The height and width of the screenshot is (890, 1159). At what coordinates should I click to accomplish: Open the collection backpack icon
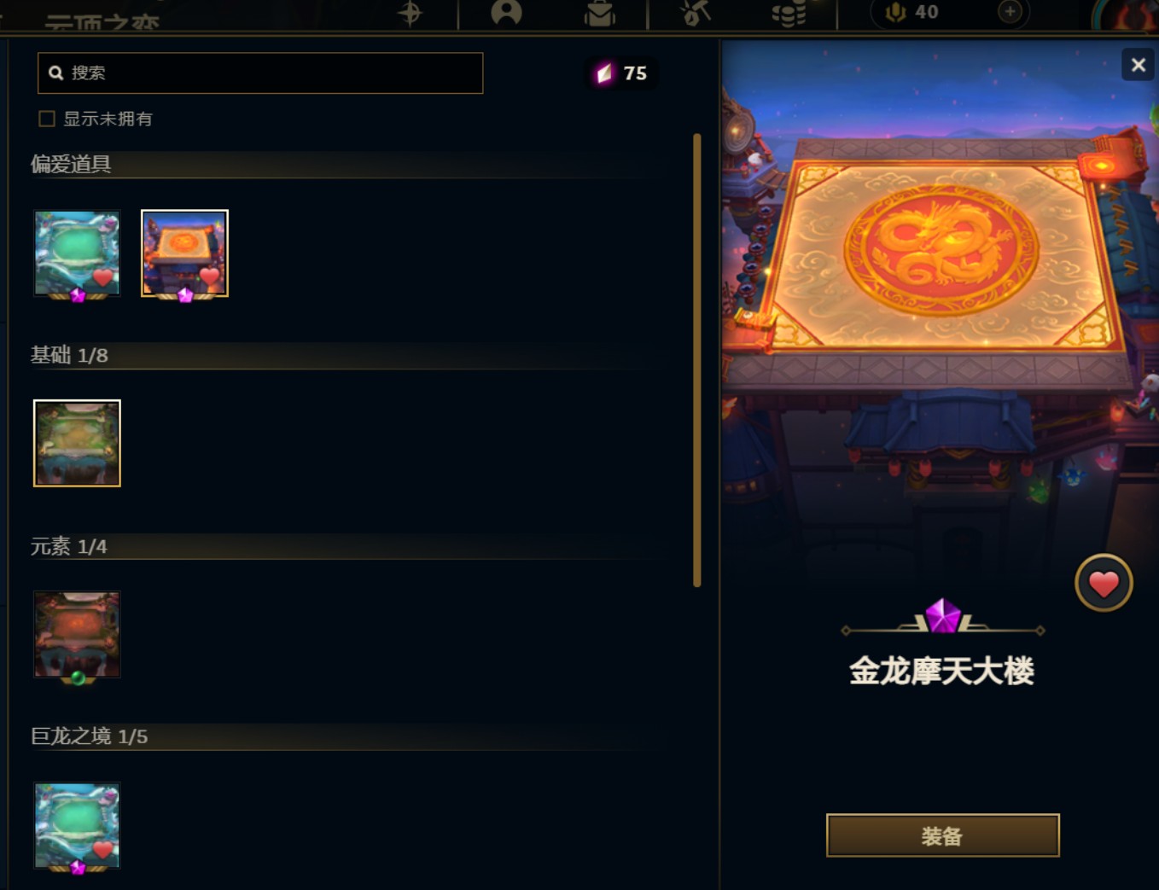coord(600,13)
